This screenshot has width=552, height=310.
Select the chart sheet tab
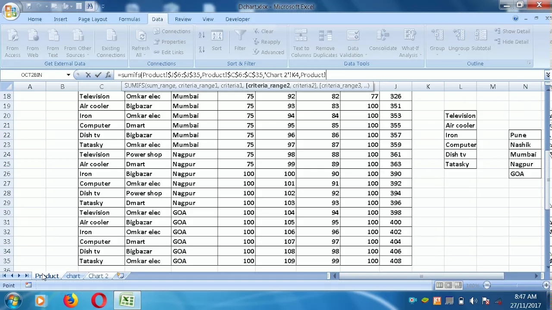[x=73, y=276]
